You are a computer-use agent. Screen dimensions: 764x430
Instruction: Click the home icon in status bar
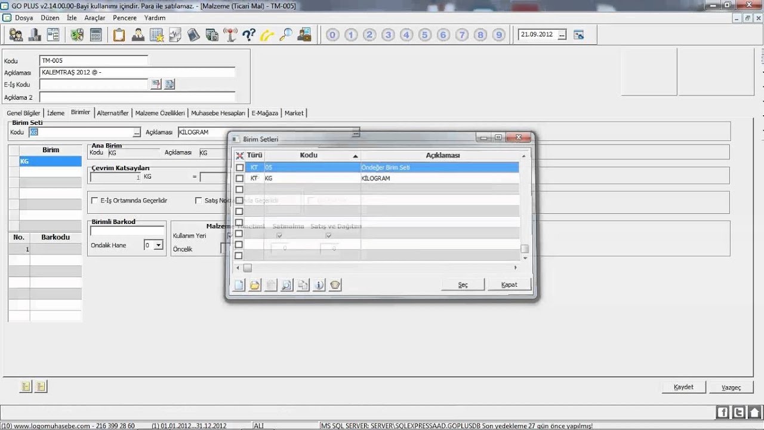pos(755,412)
